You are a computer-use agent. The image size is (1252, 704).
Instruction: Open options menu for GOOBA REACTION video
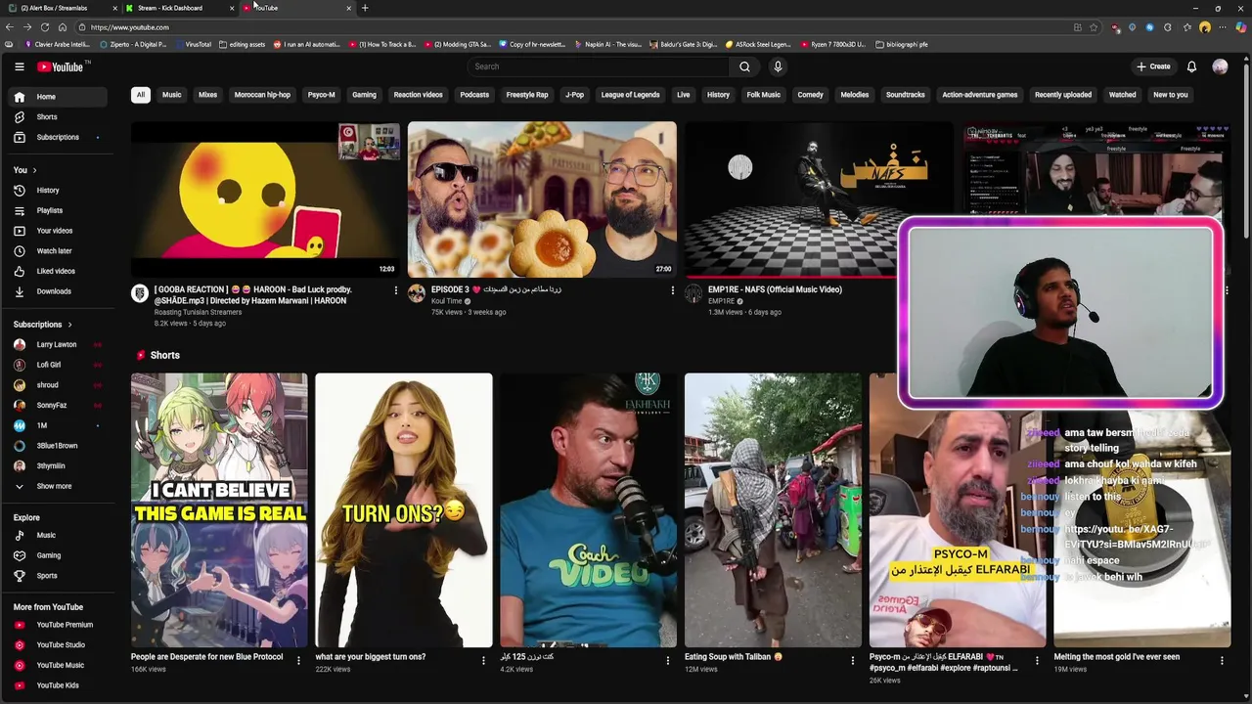[395, 290]
